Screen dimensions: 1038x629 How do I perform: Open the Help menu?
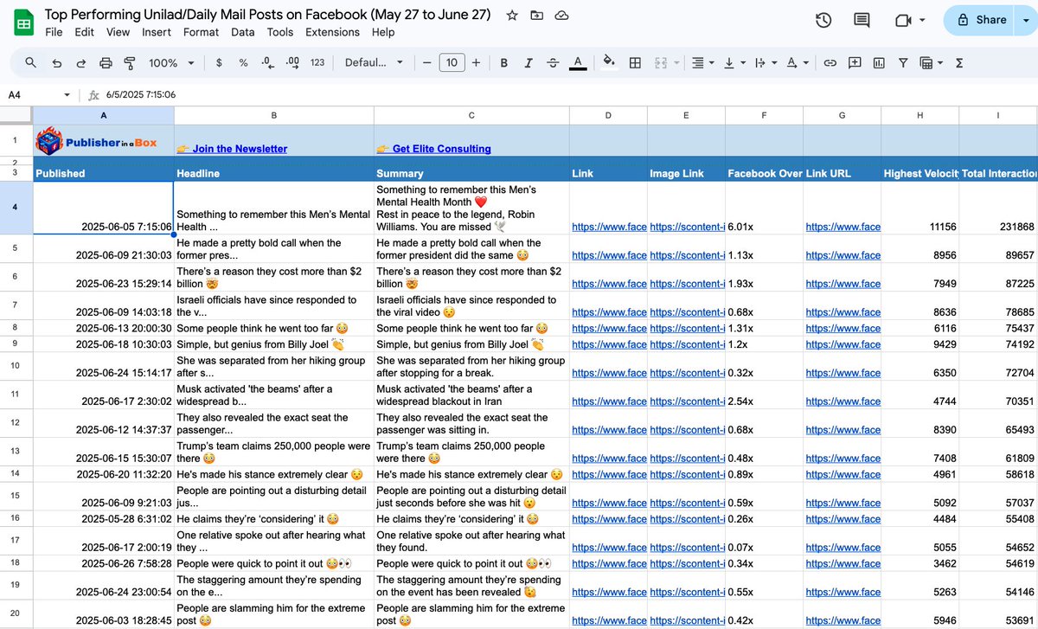383,32
